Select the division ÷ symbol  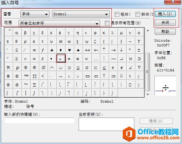click(61, 58)
